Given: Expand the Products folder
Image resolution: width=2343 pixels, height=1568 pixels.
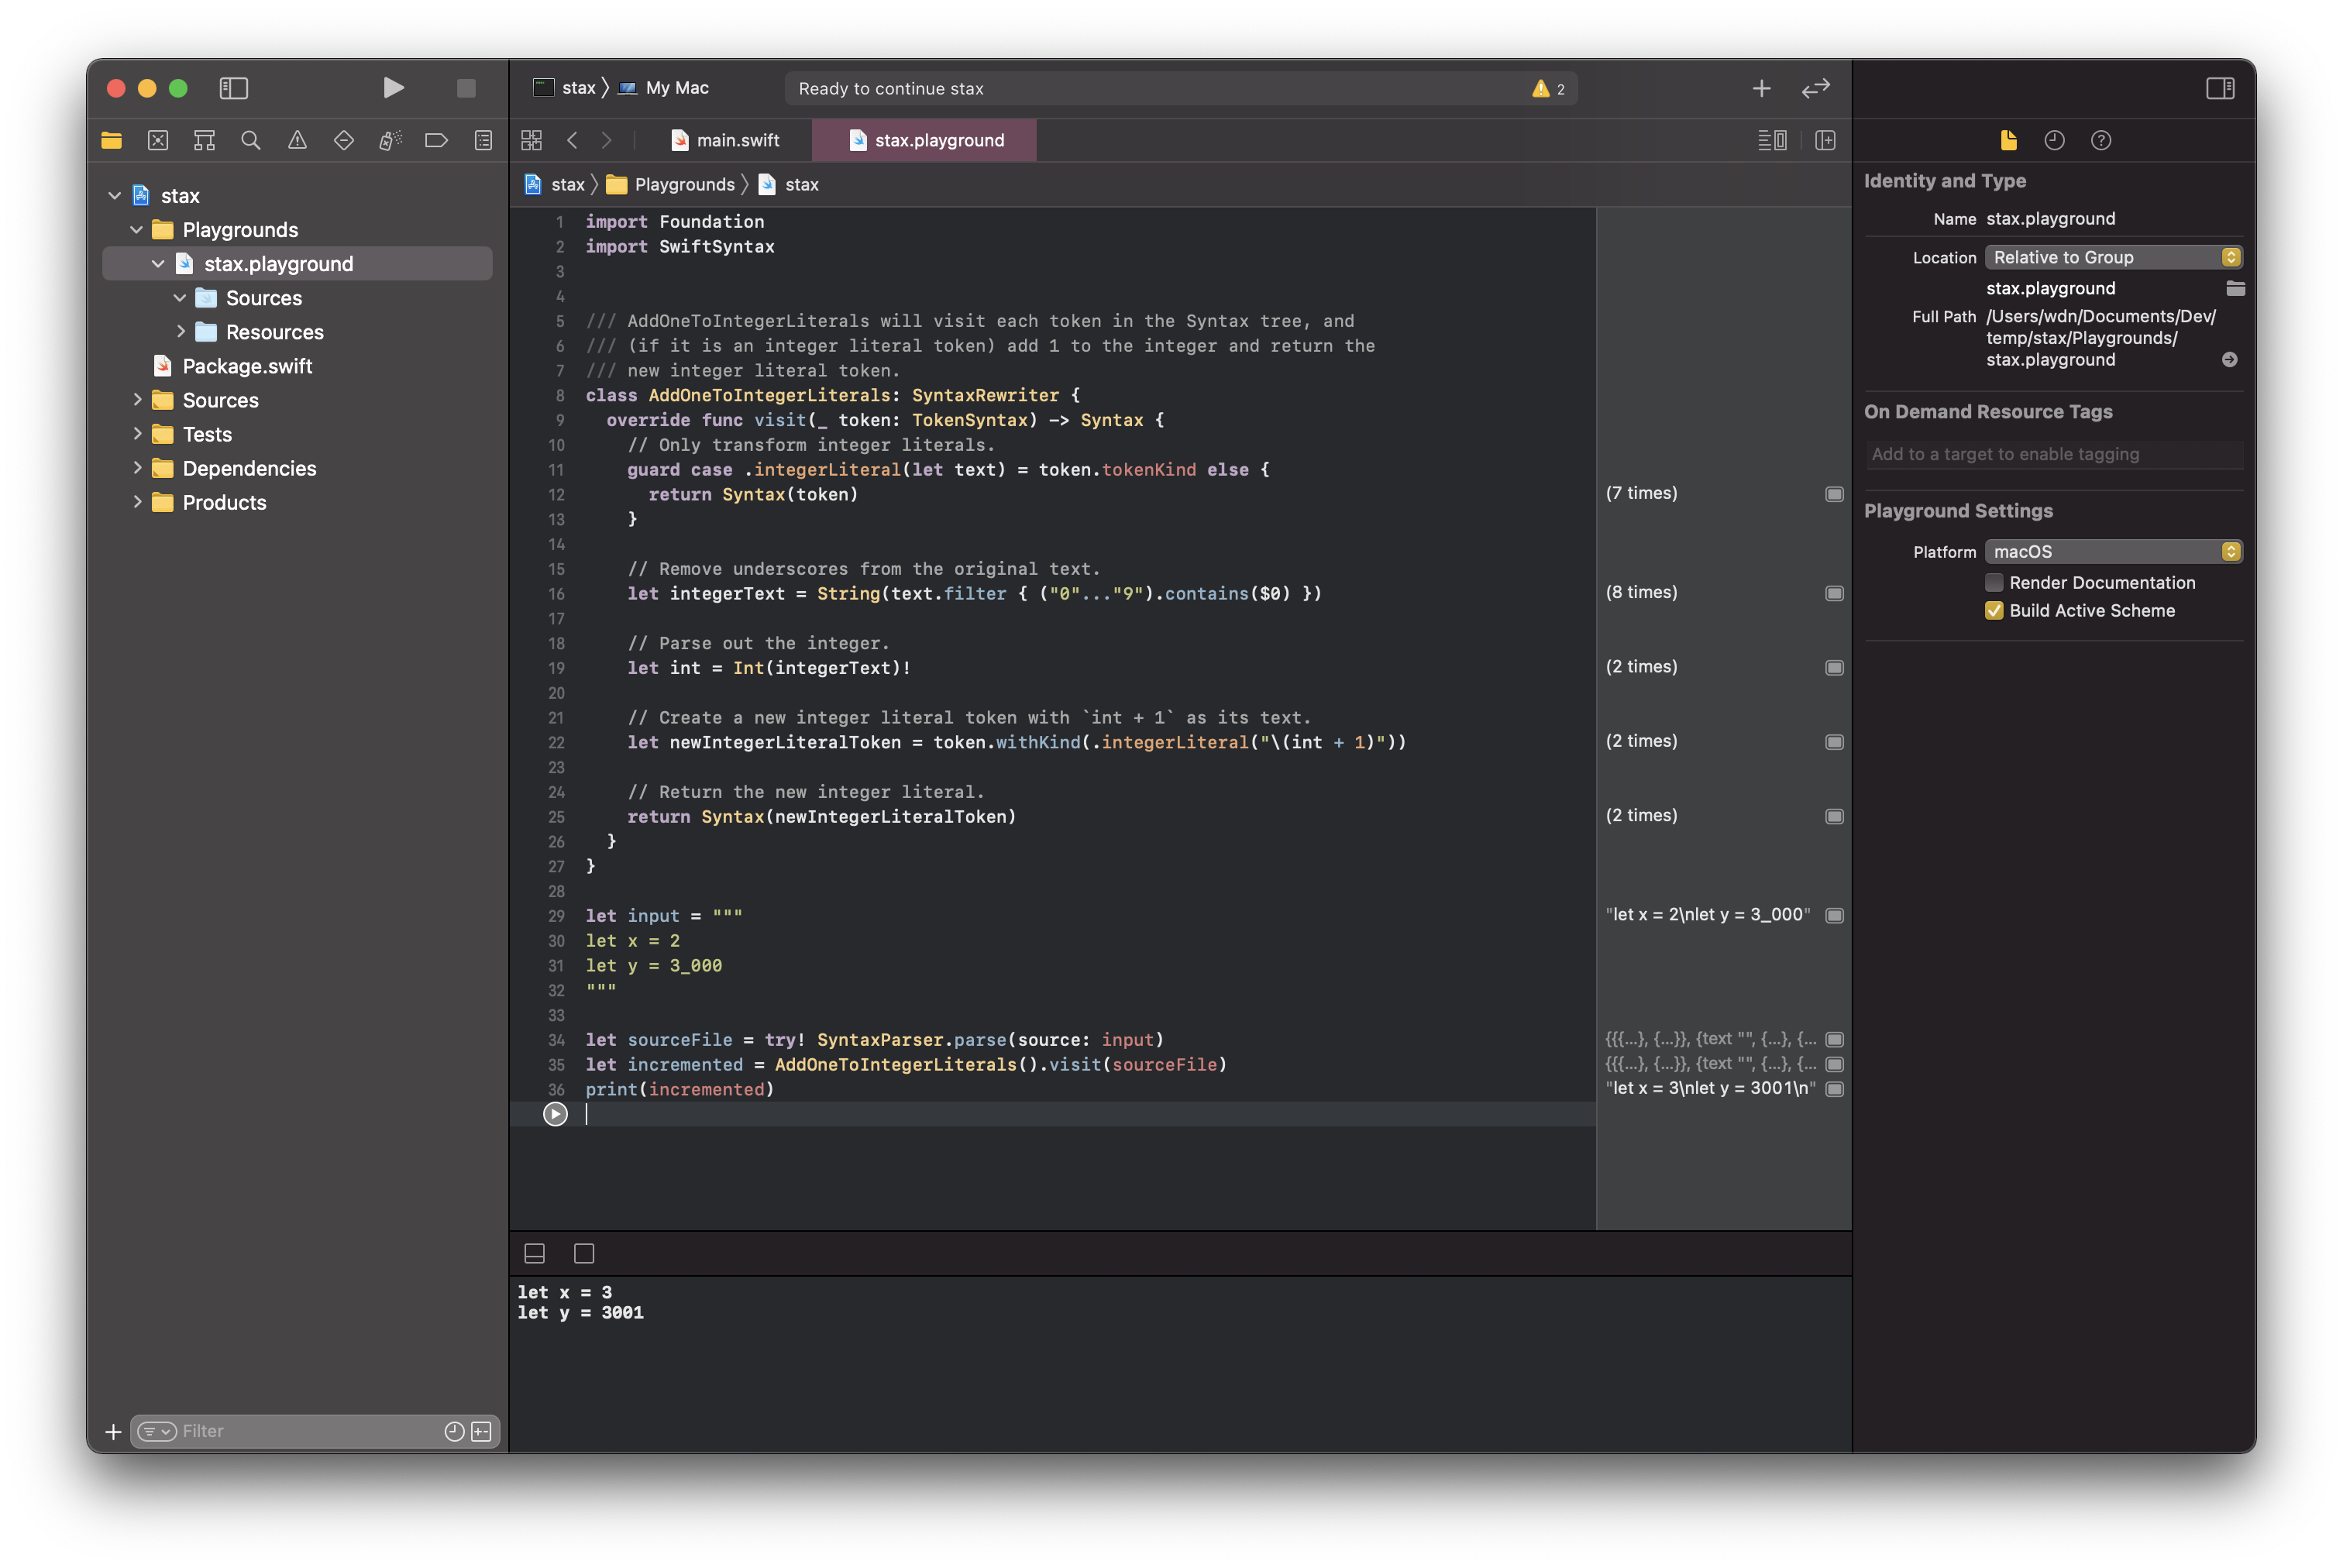Looking at the screenshot, I should (x=137, y=501).
